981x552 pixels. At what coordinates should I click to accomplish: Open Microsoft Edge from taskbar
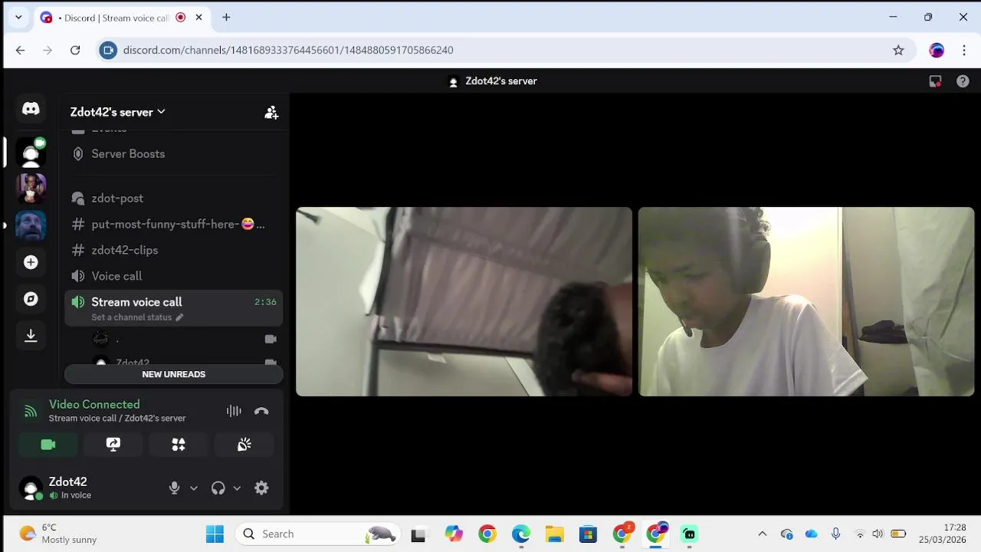coord(520,534)
